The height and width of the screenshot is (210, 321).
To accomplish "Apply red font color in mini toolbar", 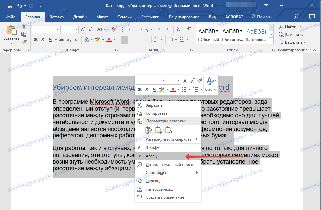I will click(x=173, y=89).
